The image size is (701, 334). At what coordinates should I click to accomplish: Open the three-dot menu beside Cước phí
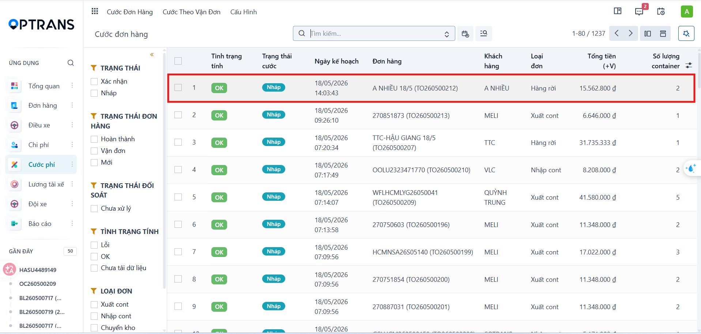72,164
